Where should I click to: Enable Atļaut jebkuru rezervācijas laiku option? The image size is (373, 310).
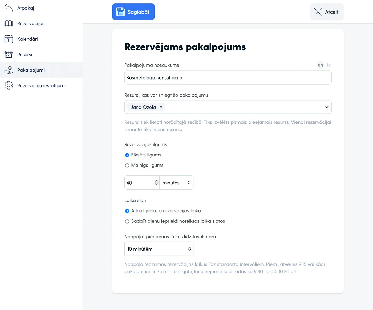point(127,211)
